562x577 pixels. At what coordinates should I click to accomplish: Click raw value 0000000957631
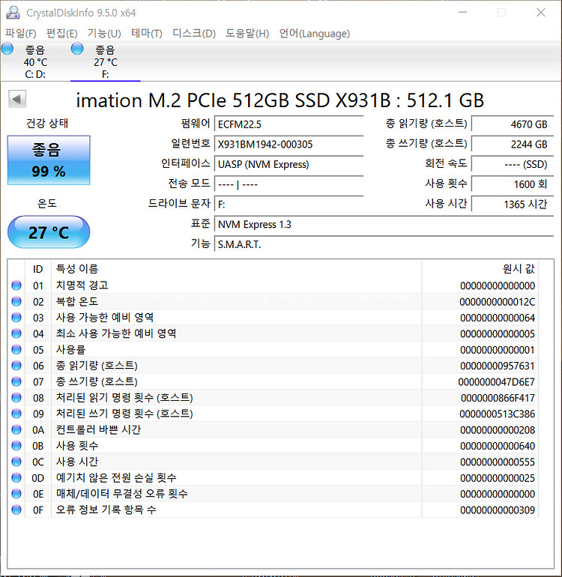point(498,366)
